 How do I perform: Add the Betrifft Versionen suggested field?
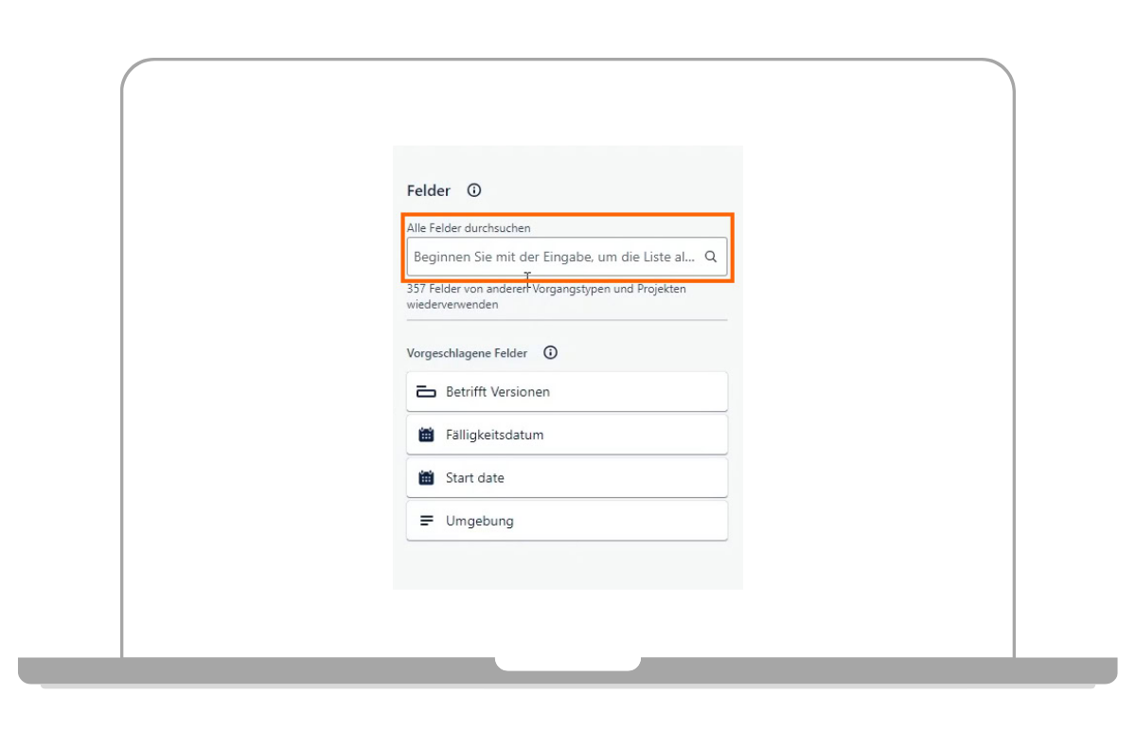(x=568, y=392)
